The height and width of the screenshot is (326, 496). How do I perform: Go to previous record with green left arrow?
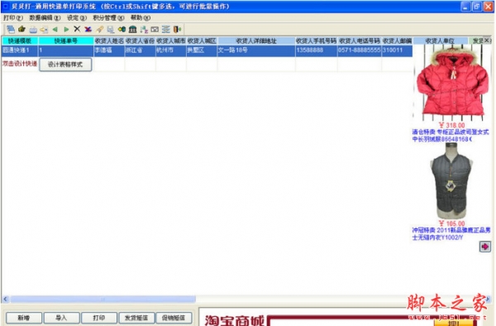(55, 30)
